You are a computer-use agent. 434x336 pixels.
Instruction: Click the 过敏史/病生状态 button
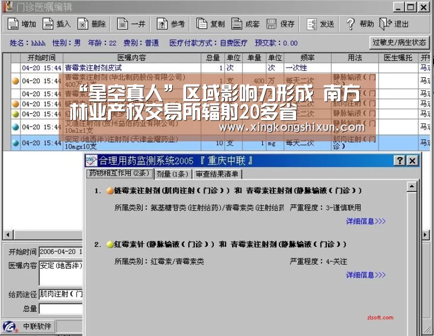pos(399,42)
